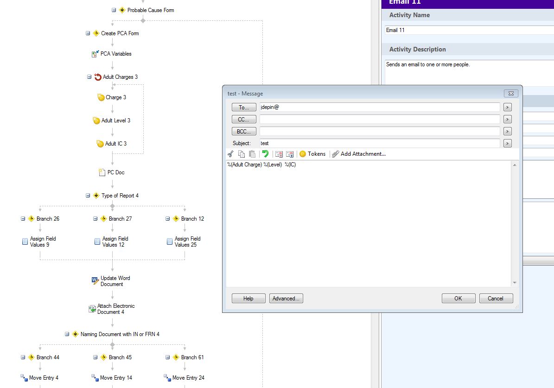Click the Cut scissors icon in message toolbar
The height and width of the screenshot is (388, 554).
[x=231, y=154]
